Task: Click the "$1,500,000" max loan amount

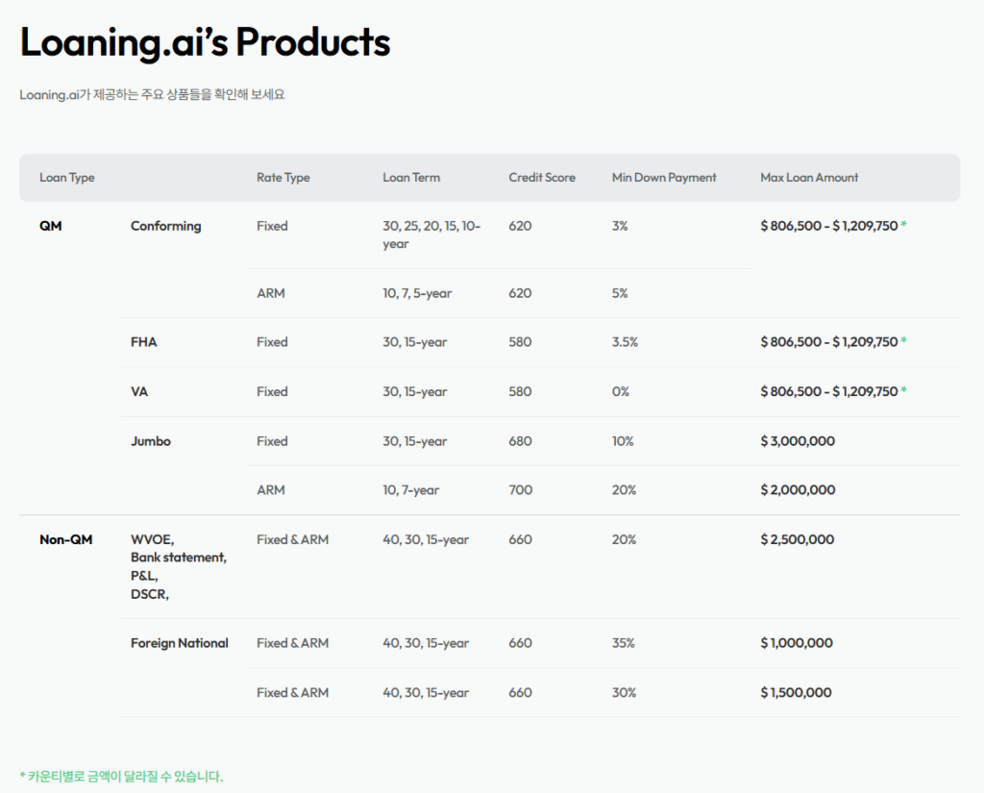Action: click(x=797, y=693)
